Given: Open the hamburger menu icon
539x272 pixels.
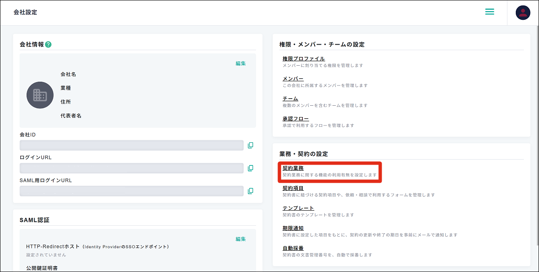Looking at the screenshot, I should point(489,12).
